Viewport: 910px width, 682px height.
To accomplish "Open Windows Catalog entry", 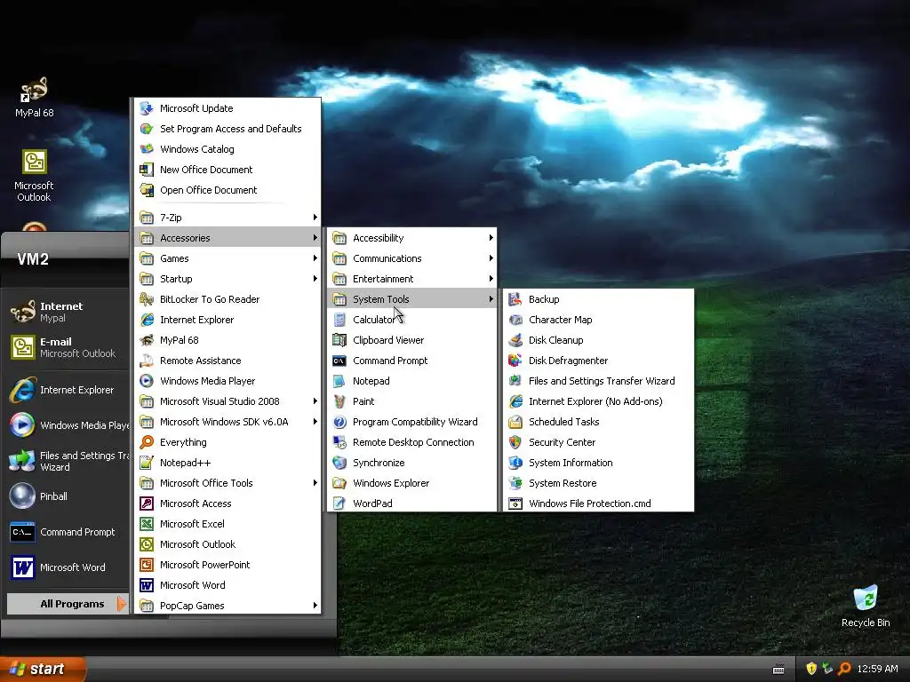I will (227, 149).
